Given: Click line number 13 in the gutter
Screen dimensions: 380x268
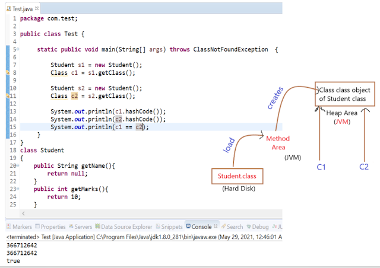Looking at the screenshot, I should (x=13, y=111).
